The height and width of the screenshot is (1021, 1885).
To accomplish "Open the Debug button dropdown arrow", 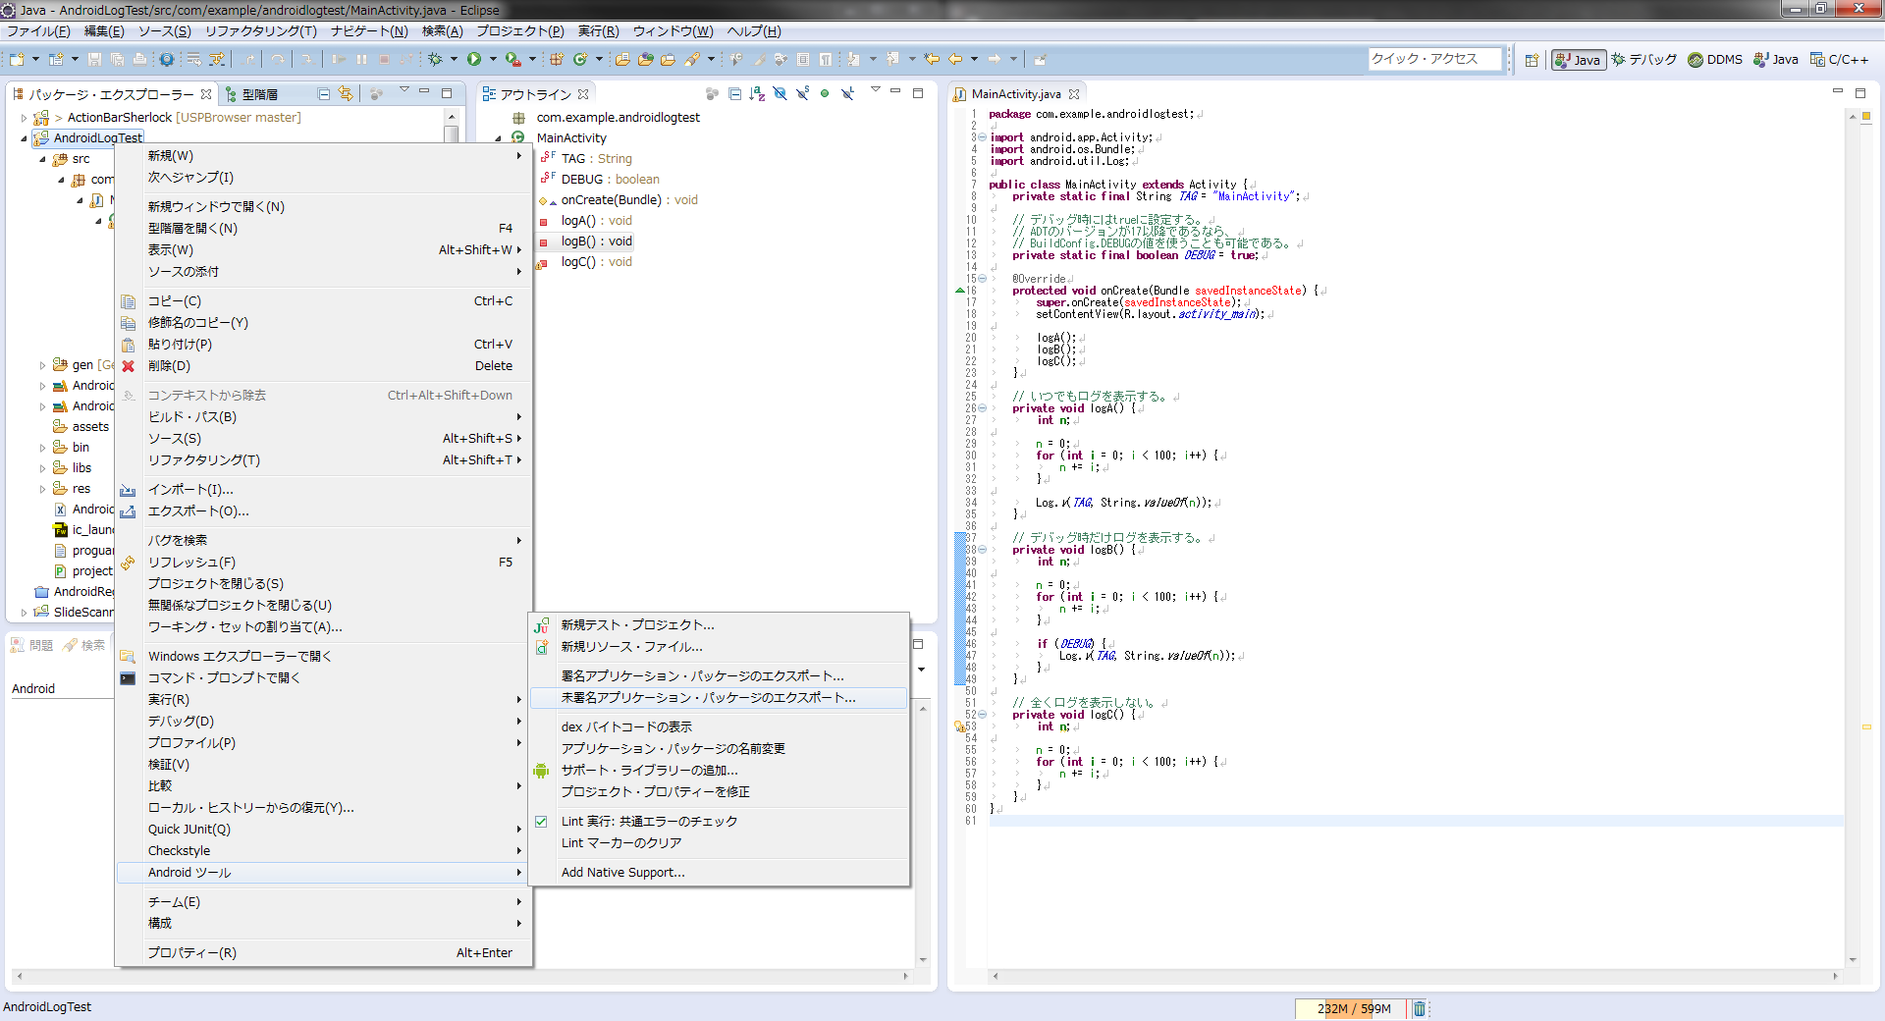I will tap(454, 59).
